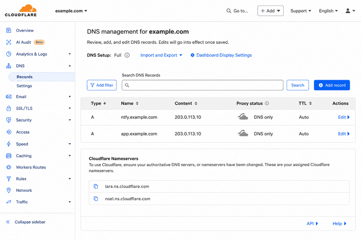Open DNS Settings submenu item
The width and height of the screenshot is (361, 240).
pos(24,86)
